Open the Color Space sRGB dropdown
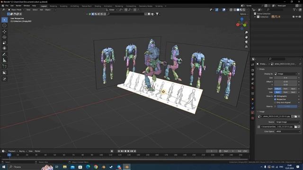The image size is (303, 170). 288,131
